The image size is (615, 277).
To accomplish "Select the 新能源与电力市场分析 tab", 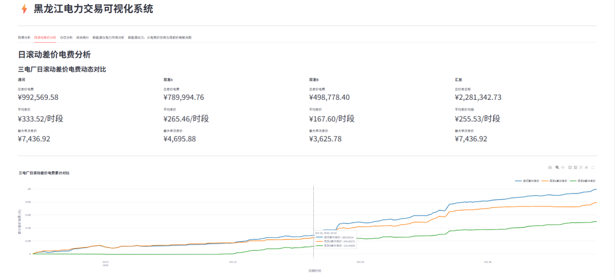I will pyautogui.click(x=108, y=37).
